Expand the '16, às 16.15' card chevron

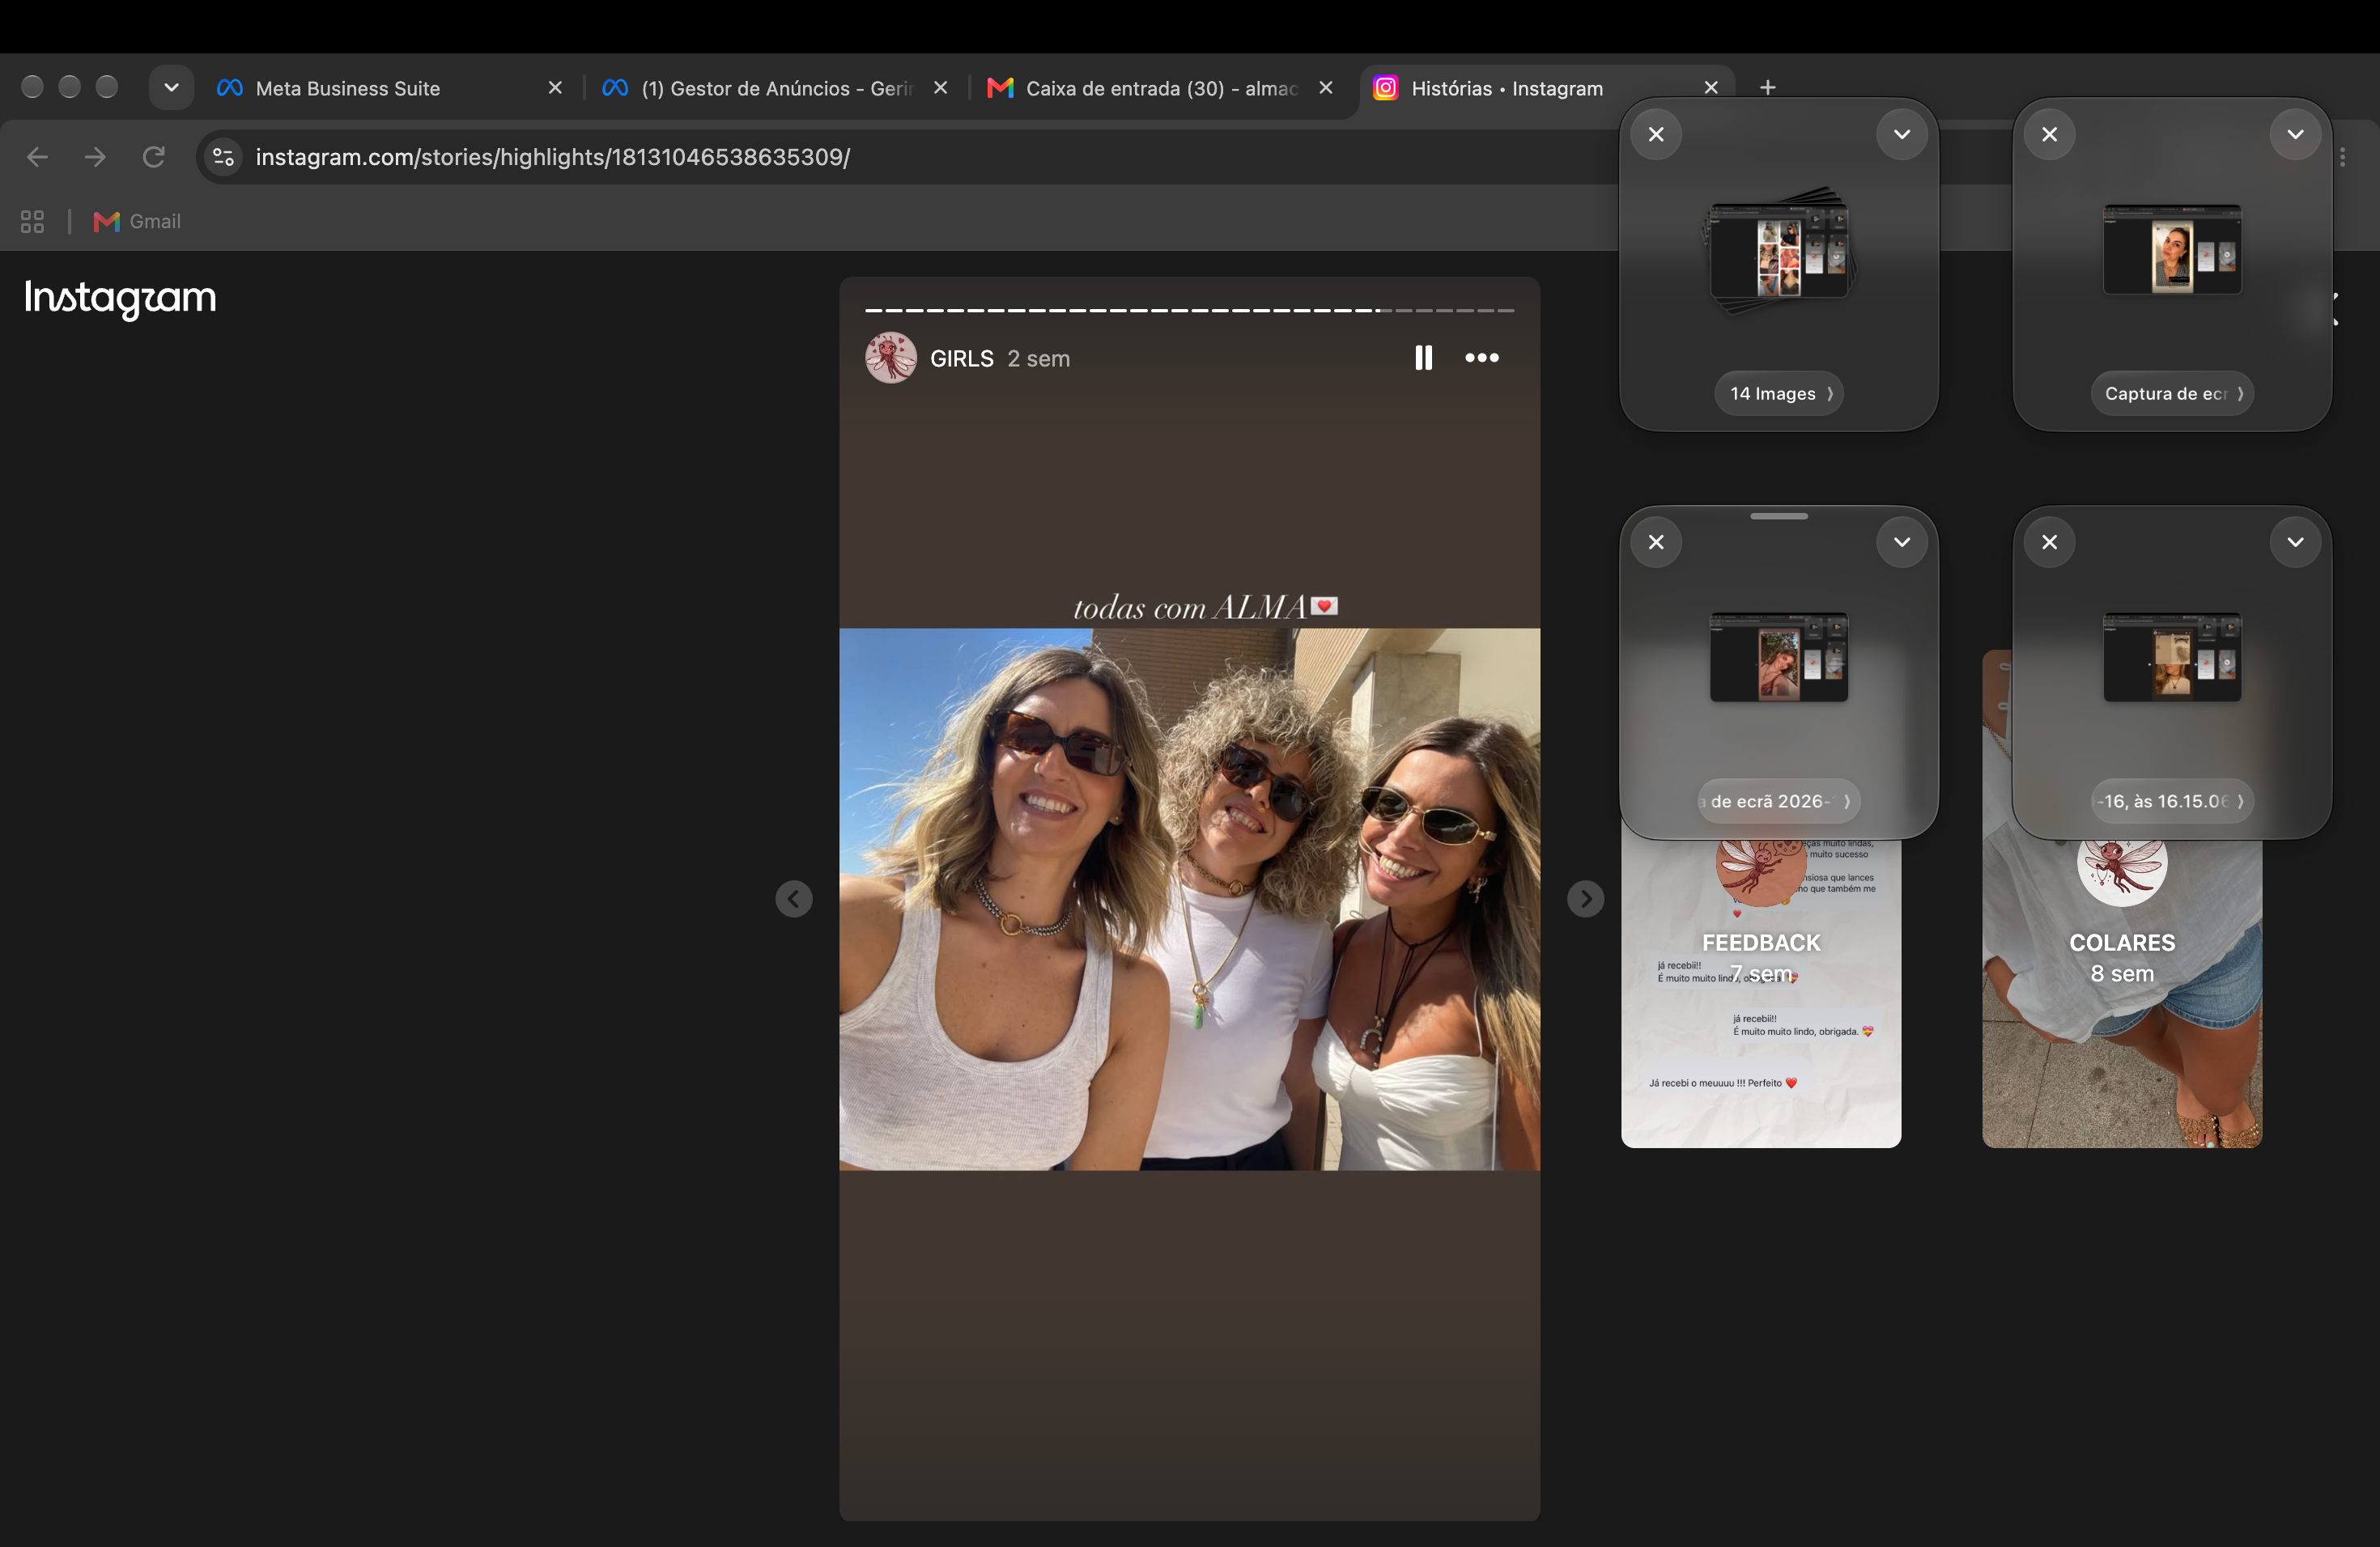2295,541
